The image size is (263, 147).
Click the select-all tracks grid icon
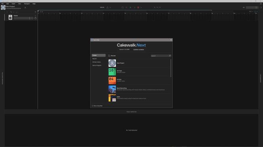[17, 12]
